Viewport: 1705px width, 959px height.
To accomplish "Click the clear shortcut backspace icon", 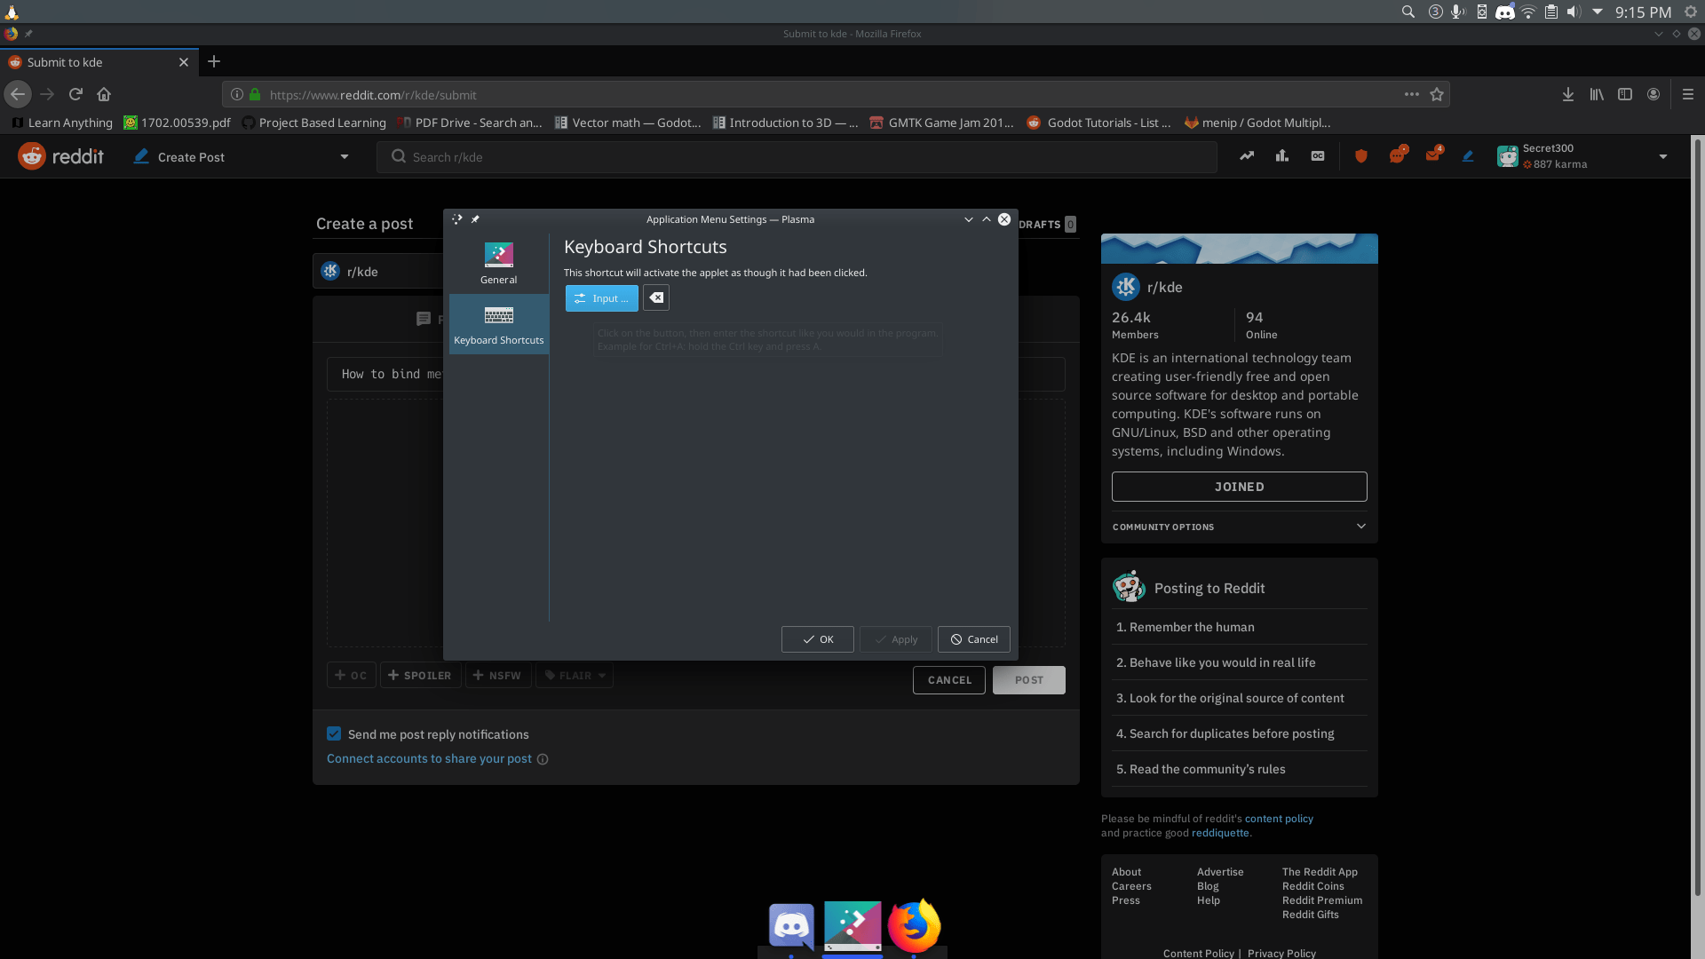I will pyautogui.click(x=656, y=298).
